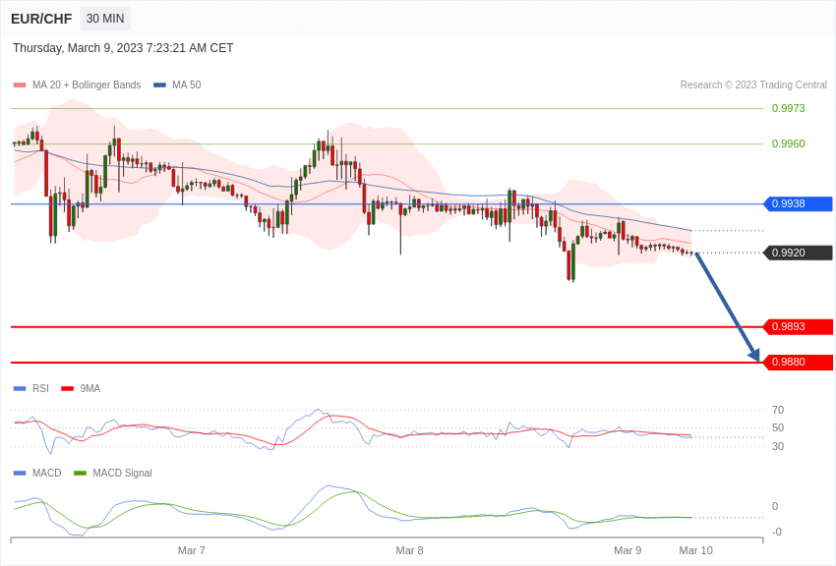The image size is (836, 566).
Task: Click the MACD legend blue swatch
Action: [x=20, y=474]
